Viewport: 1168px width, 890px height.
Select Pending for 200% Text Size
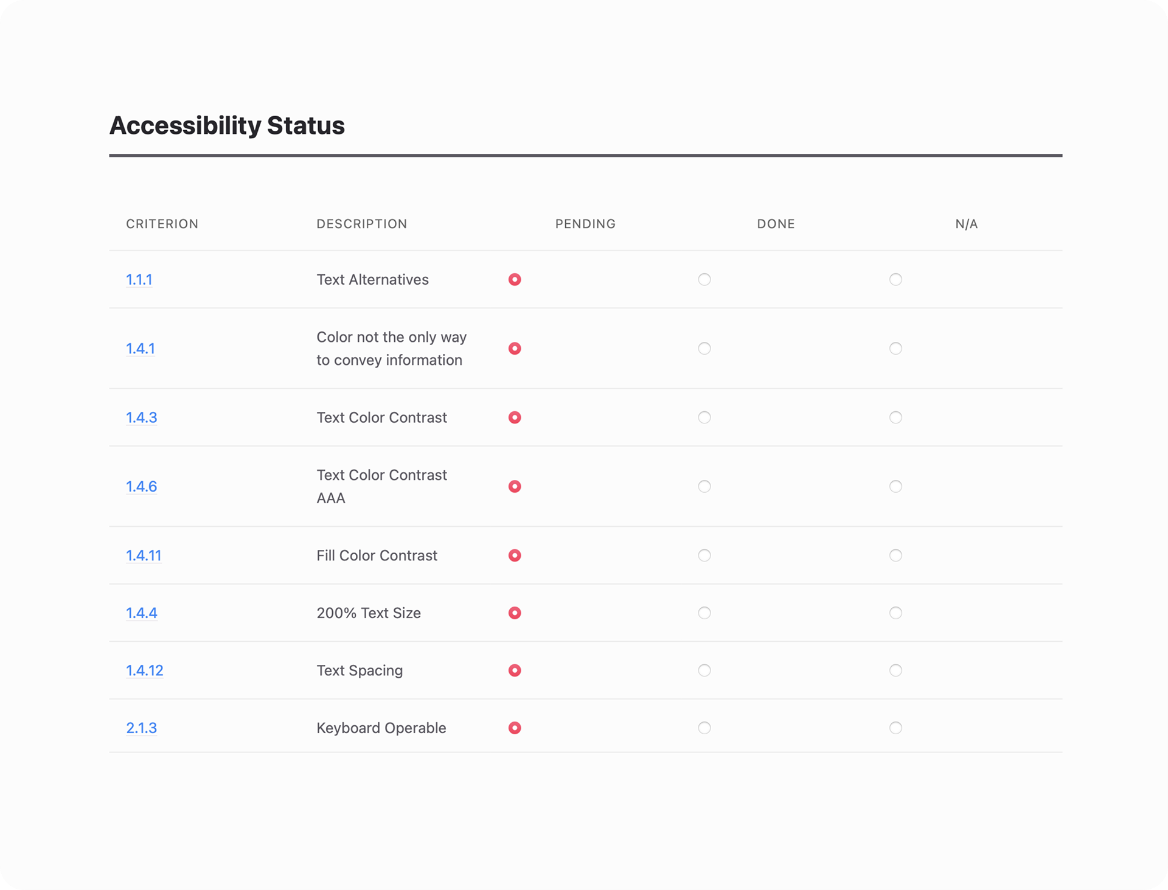[x=515, y=613]
